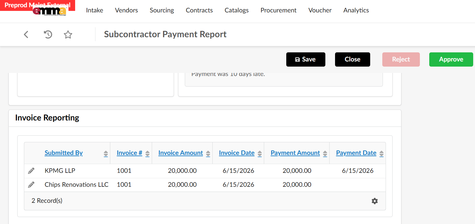Sort by Invoice Amount arrows icon

coord(208,154)
